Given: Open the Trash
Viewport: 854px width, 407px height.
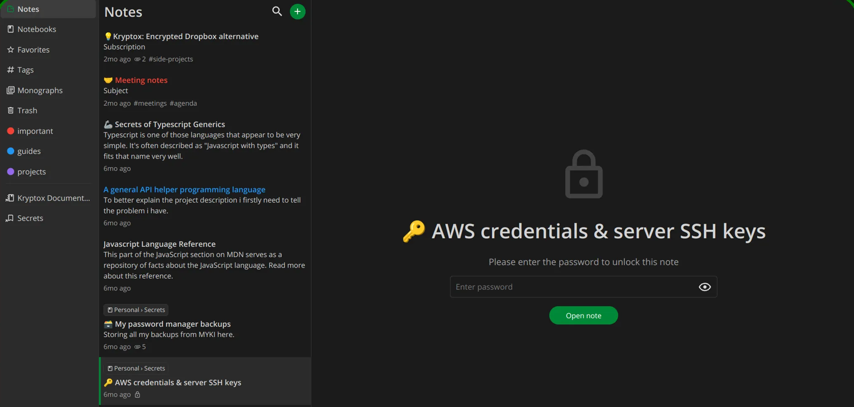Looking at the screenshot, I should 27,111.
